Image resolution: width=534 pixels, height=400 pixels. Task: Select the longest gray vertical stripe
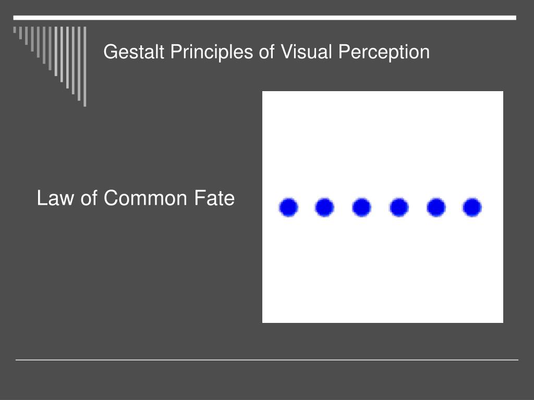[85, 66]
